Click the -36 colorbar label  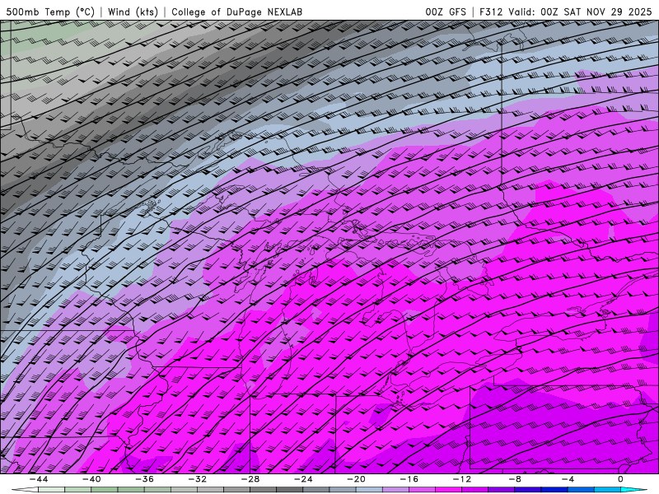tap(145, 479)
